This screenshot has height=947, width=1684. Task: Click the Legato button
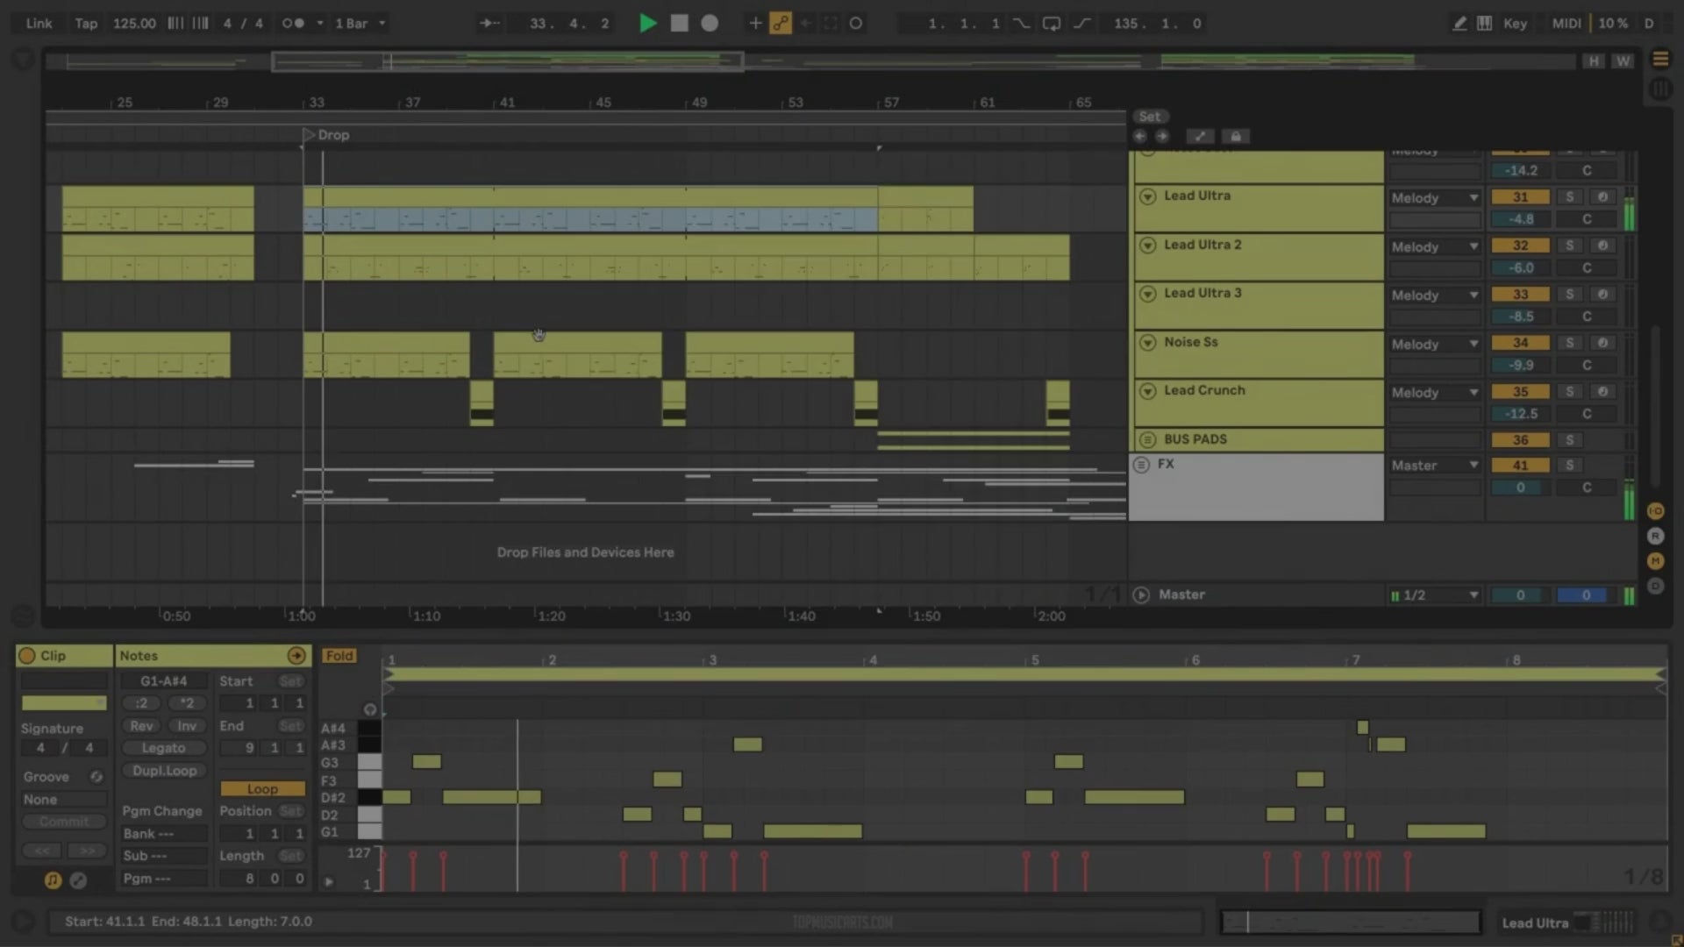[163, 748]
